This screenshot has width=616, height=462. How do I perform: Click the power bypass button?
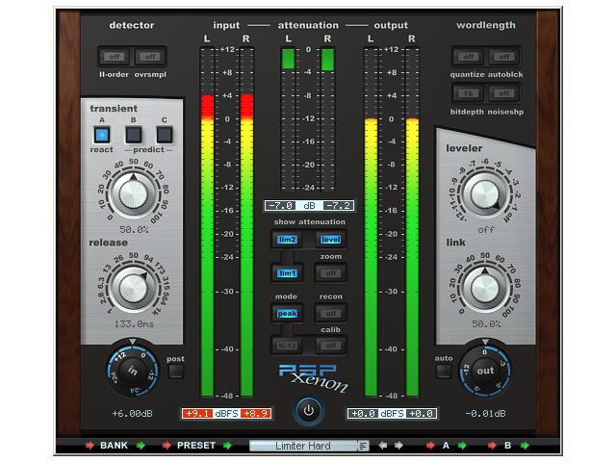coord(308,410)
